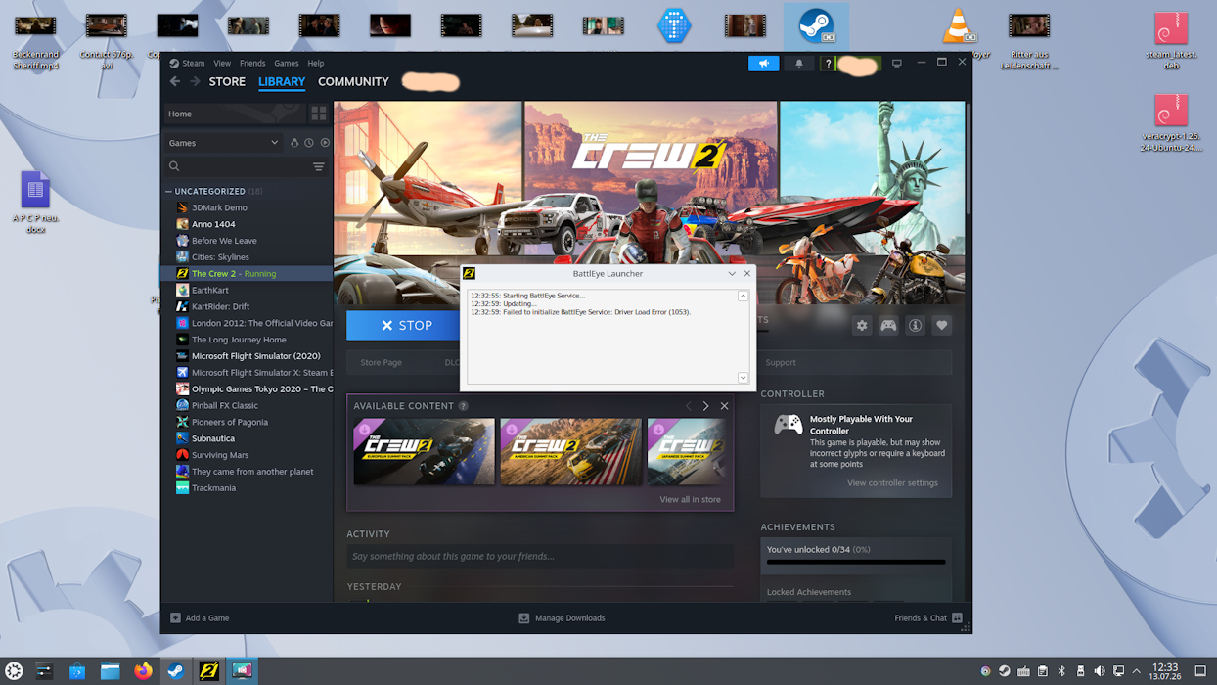
Task: Go to the COMMUNITY section
Action: pos(353,82)
